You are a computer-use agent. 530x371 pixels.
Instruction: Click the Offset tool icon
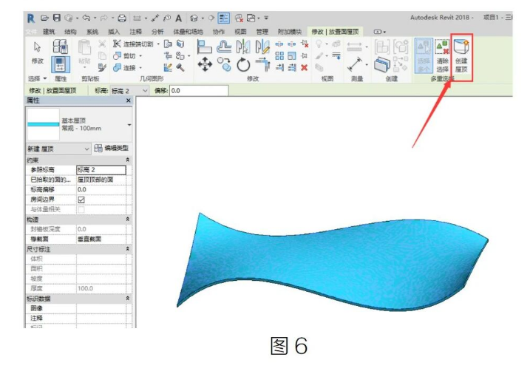224,47
